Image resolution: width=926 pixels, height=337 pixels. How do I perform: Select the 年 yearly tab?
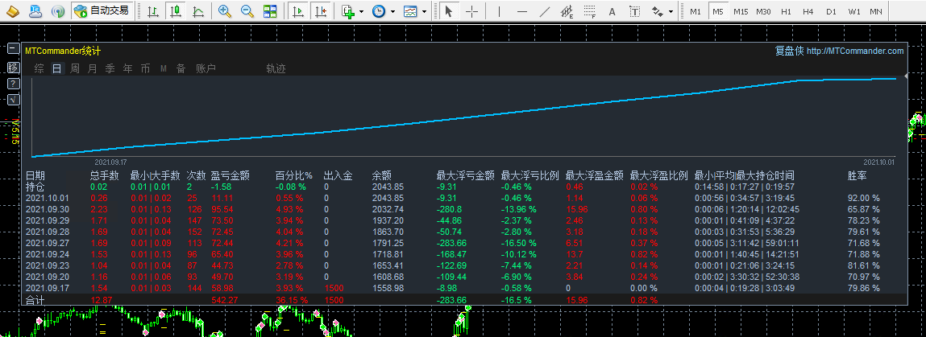(127, 69)
